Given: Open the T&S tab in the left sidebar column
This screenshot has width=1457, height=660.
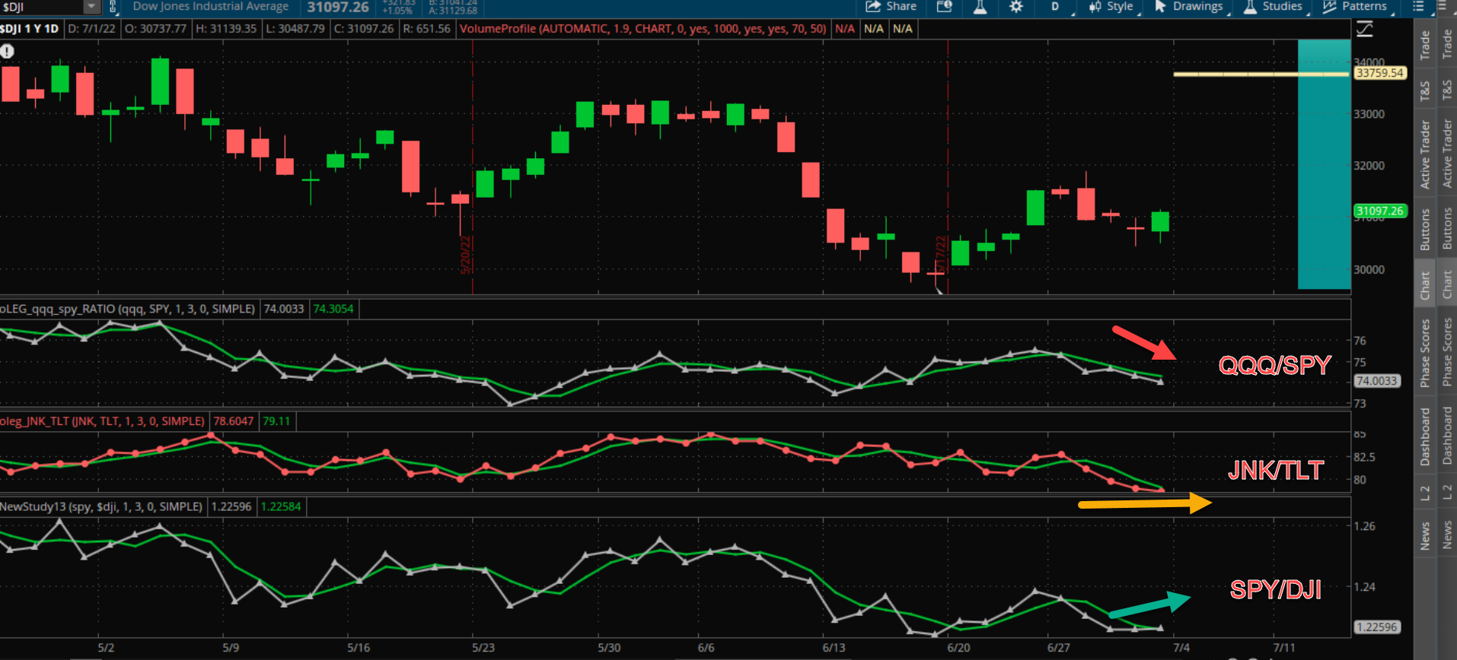Looking at the screenshot, I should [1425, 91].
